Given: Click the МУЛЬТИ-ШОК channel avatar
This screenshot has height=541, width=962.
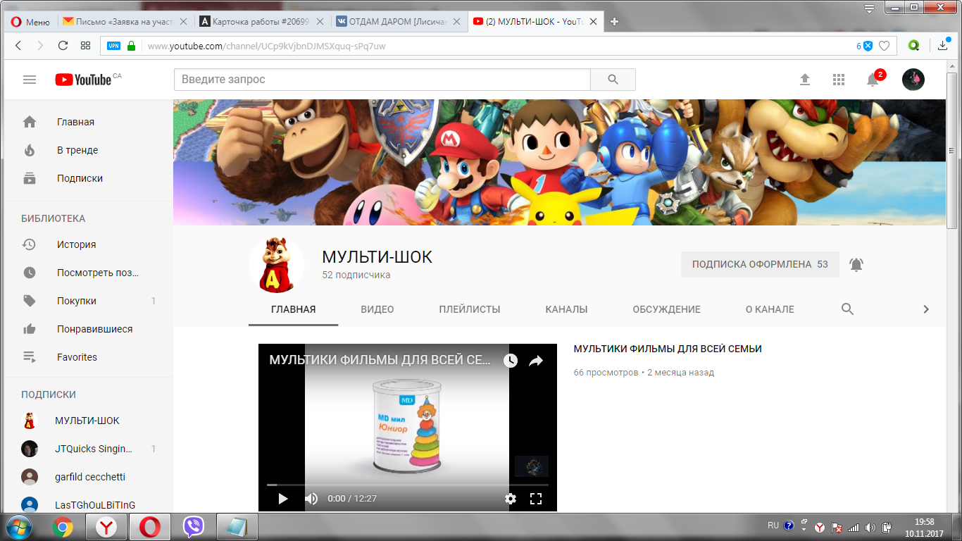Looking at the screenshot, I should (x=277, y=265).
